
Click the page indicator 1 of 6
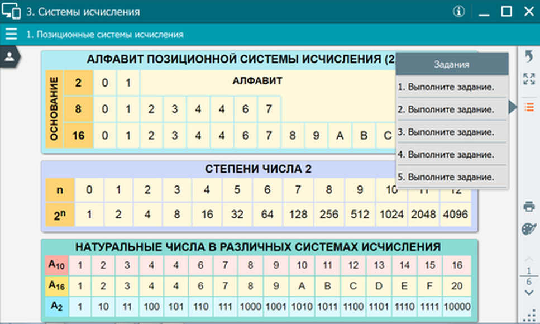pos(529,276)
